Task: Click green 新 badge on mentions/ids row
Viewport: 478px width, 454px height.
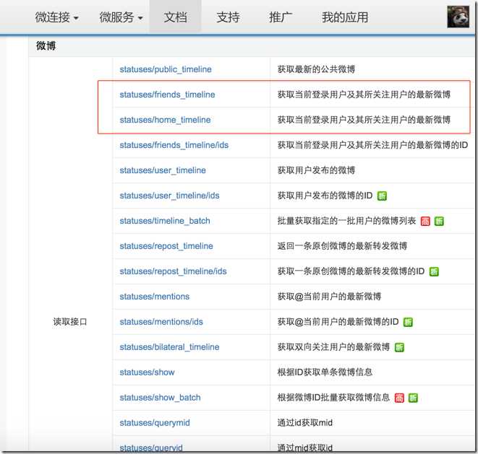Action: coord(408,322)
